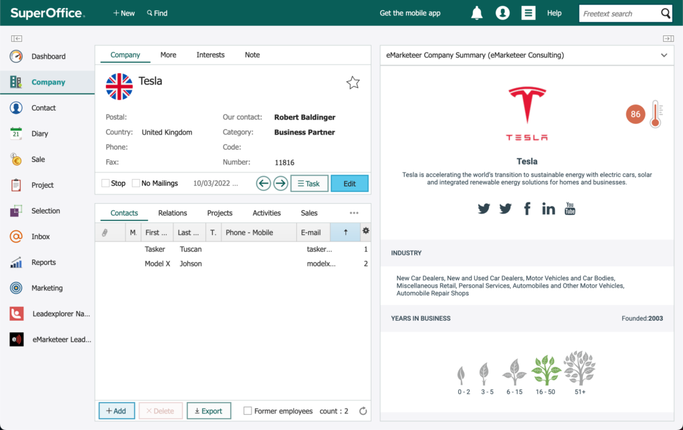
Task: Collapse the left navigation sidebar
Action: (17, 39)
